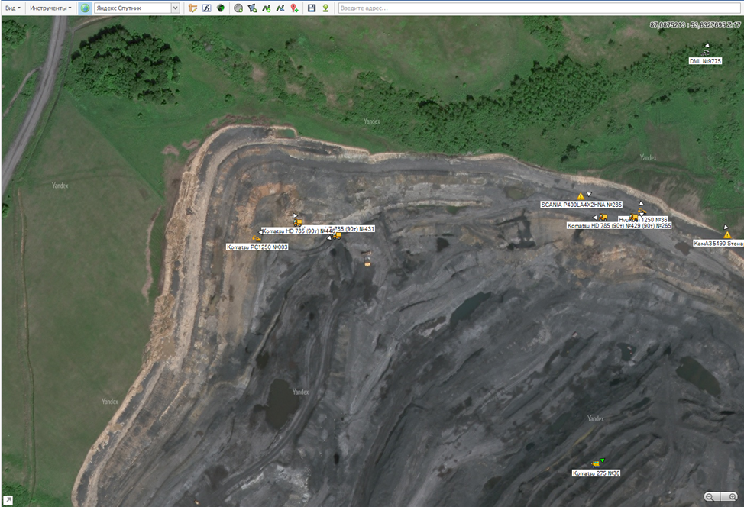Screen dimensions: 744x507
Task: Select the Komatsu PC1250 №003 label
Action: [257, 247]
